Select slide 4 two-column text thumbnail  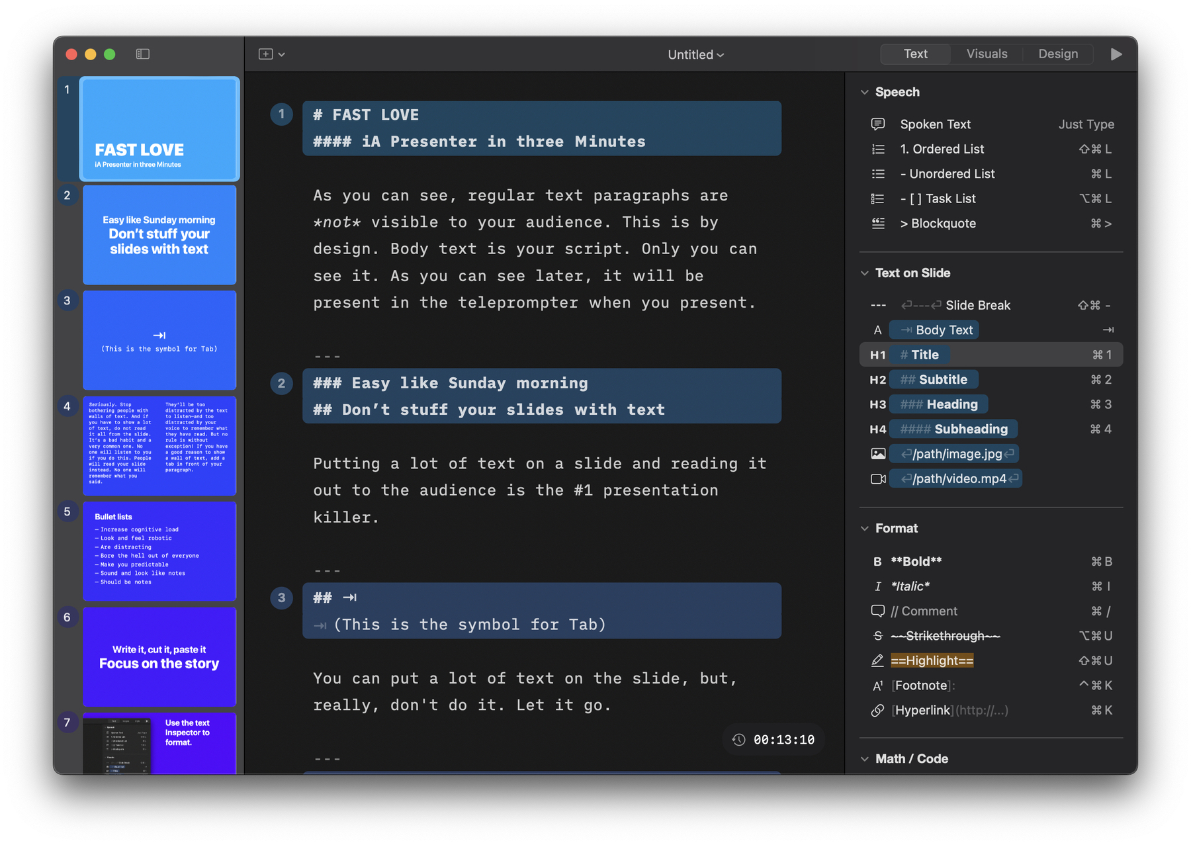pos(159,445)
